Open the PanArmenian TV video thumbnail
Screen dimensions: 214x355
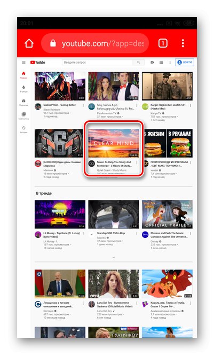(114, 86)
